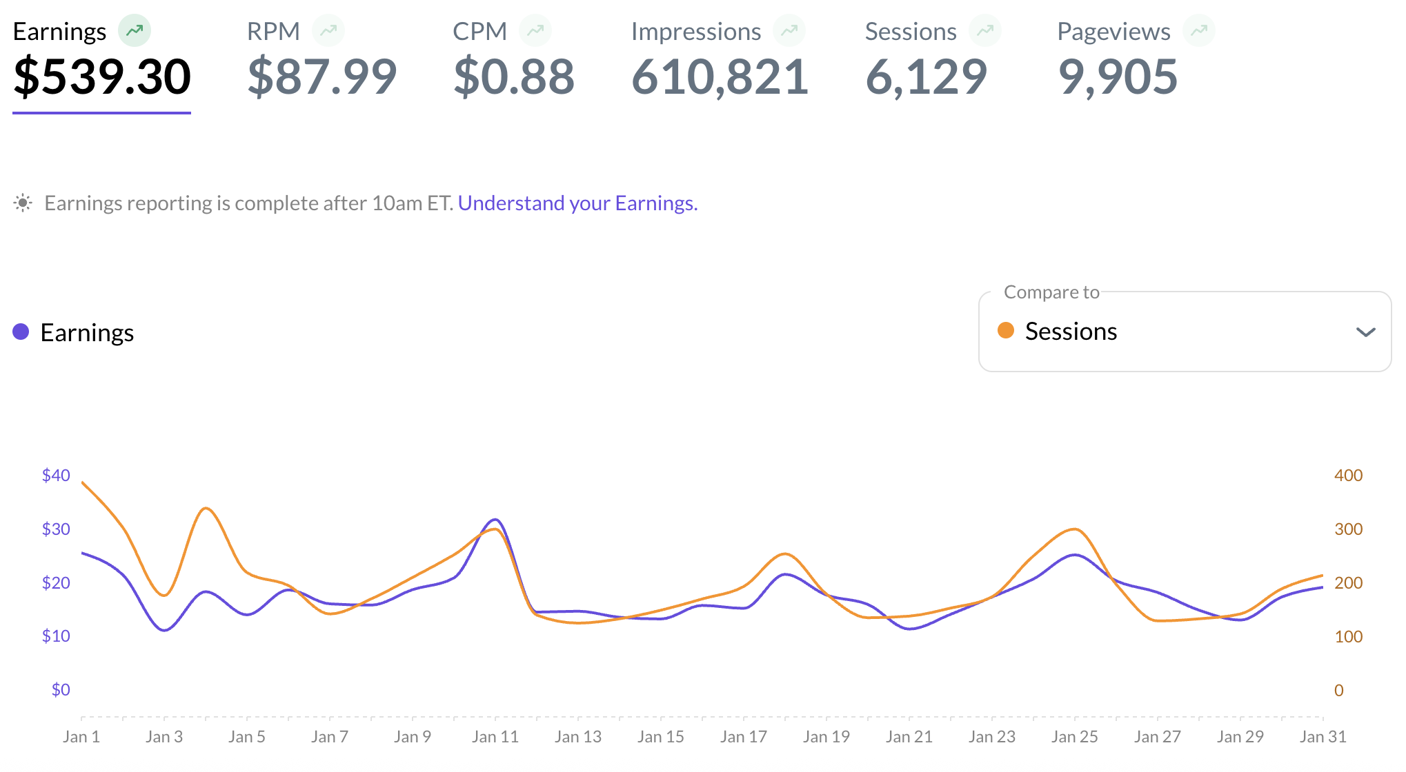
Task: Click the RPM trend sparkline icon
Action: (x=329, y=30)
